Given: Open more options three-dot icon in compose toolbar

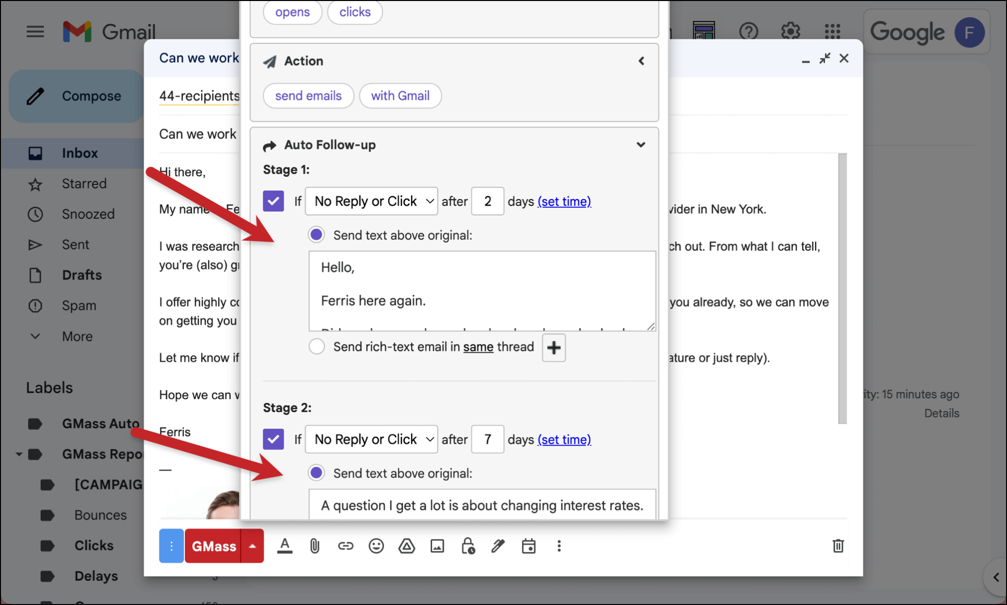Looking at the screenshot, I should [559, 546].
